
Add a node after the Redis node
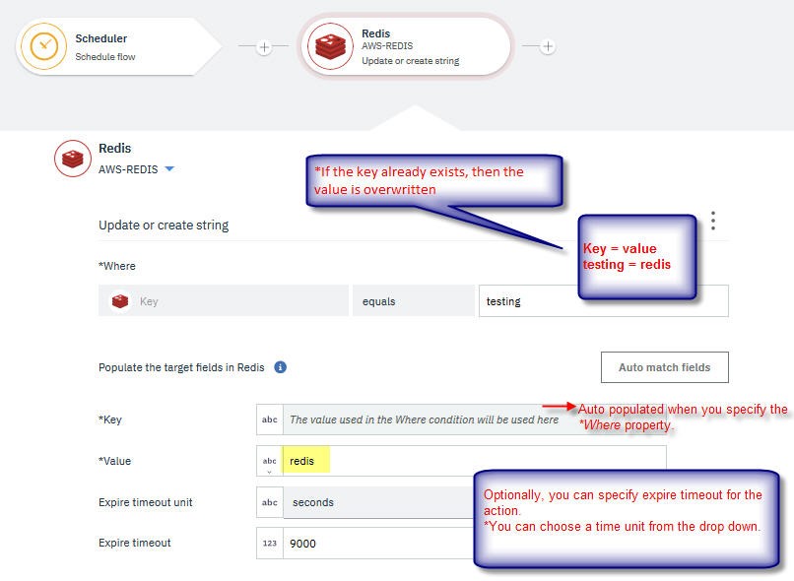(x=548, y=46)
